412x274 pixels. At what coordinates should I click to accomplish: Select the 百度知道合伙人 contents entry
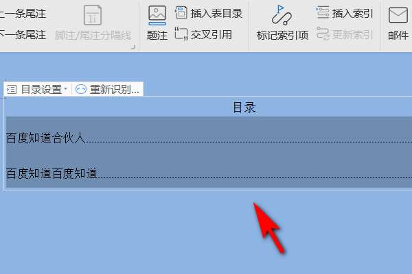coord(209,138)
